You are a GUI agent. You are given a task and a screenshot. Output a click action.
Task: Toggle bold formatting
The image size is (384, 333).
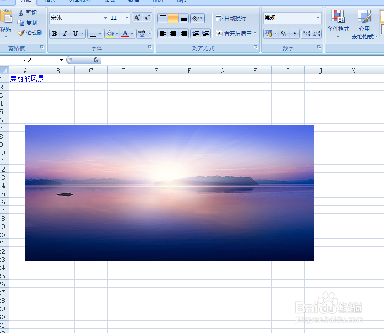click(x=55, y=34)
